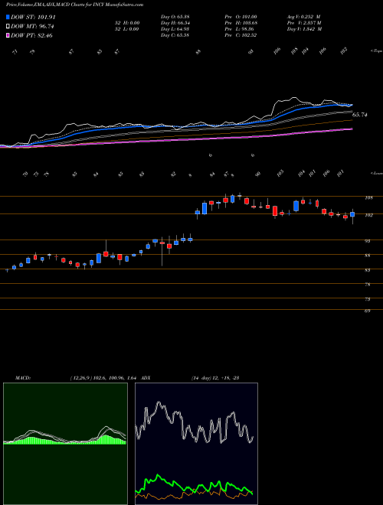Click the MACD: heading label

23,377
